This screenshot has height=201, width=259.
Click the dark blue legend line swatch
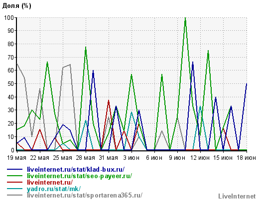click(x=14, y=169)
